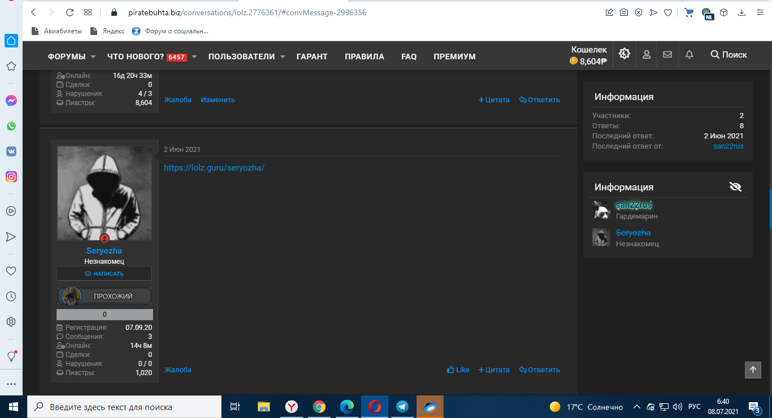Open the Instagram sidebar icon
Viewport: 772px width, 418px height.
(11, 177)
